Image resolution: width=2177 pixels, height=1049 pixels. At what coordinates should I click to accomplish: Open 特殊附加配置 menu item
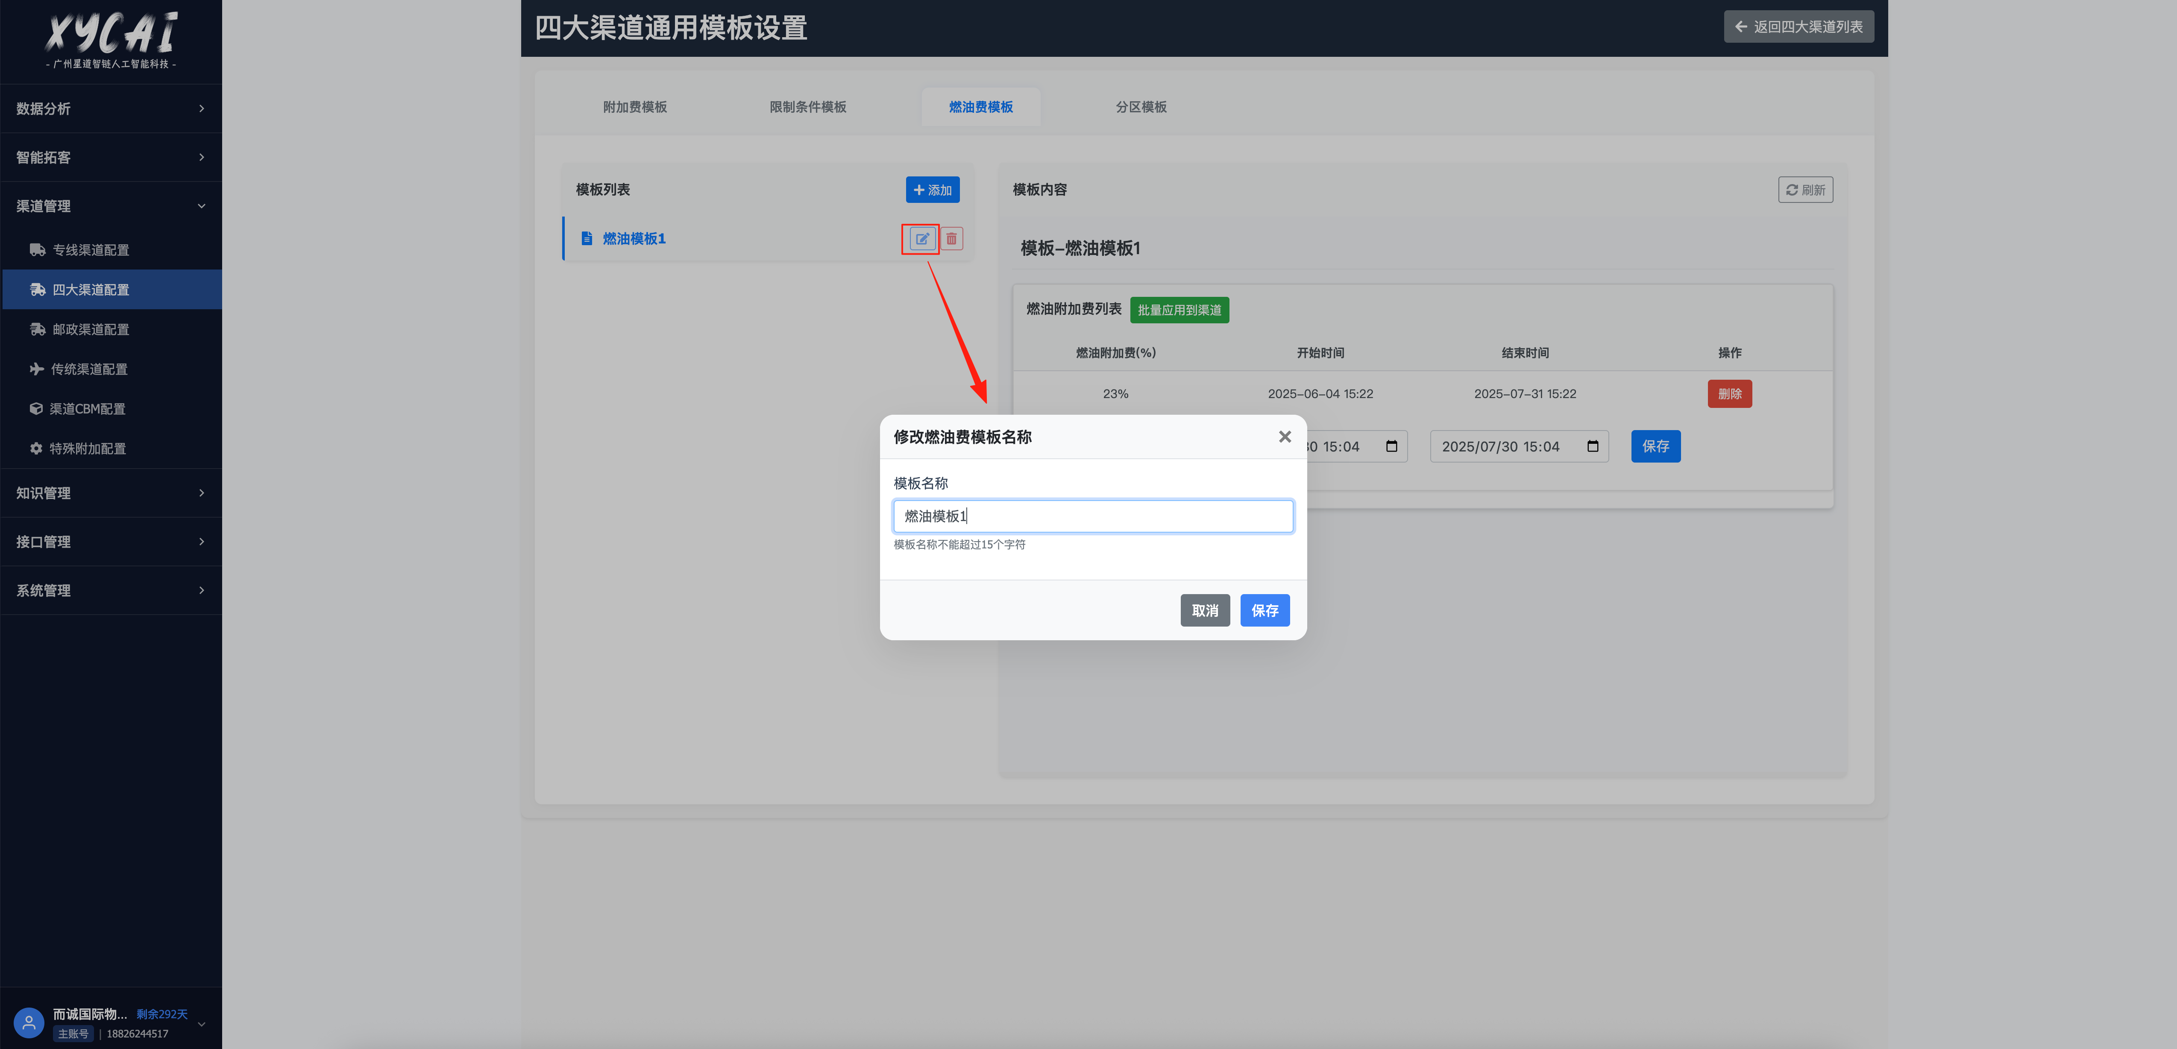point(112,448)
